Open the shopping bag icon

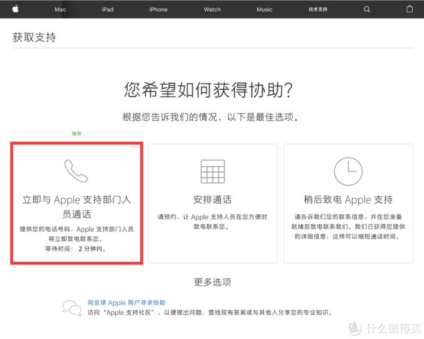(410, 9)
